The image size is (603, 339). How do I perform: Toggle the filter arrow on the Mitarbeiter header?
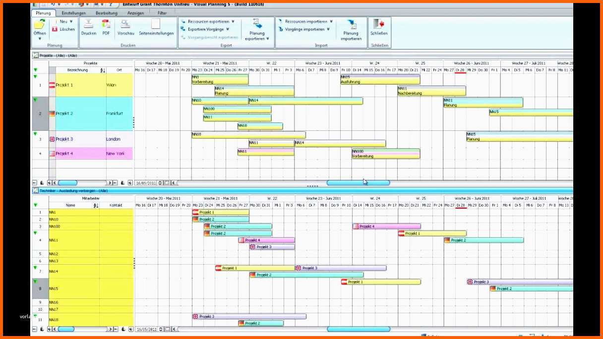pyautogui.click(x=35, y=205)
